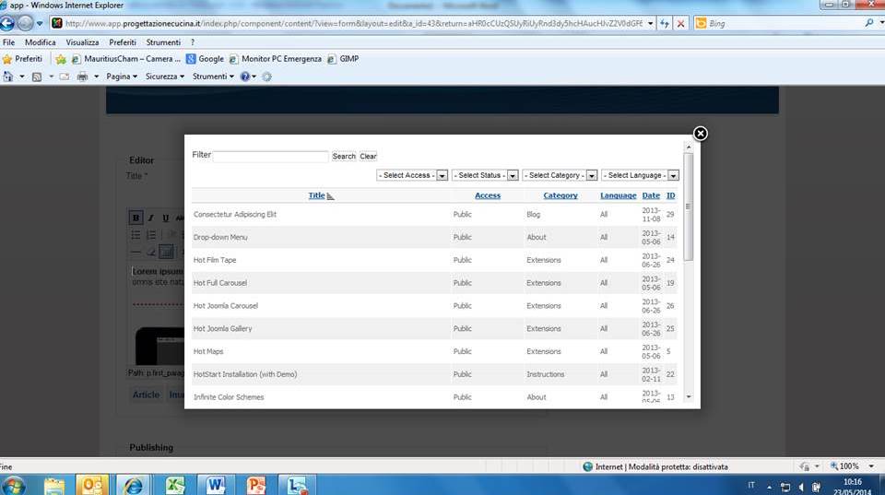
Task: Select article Hot Full Carousel
Action: tap(220, 283)
